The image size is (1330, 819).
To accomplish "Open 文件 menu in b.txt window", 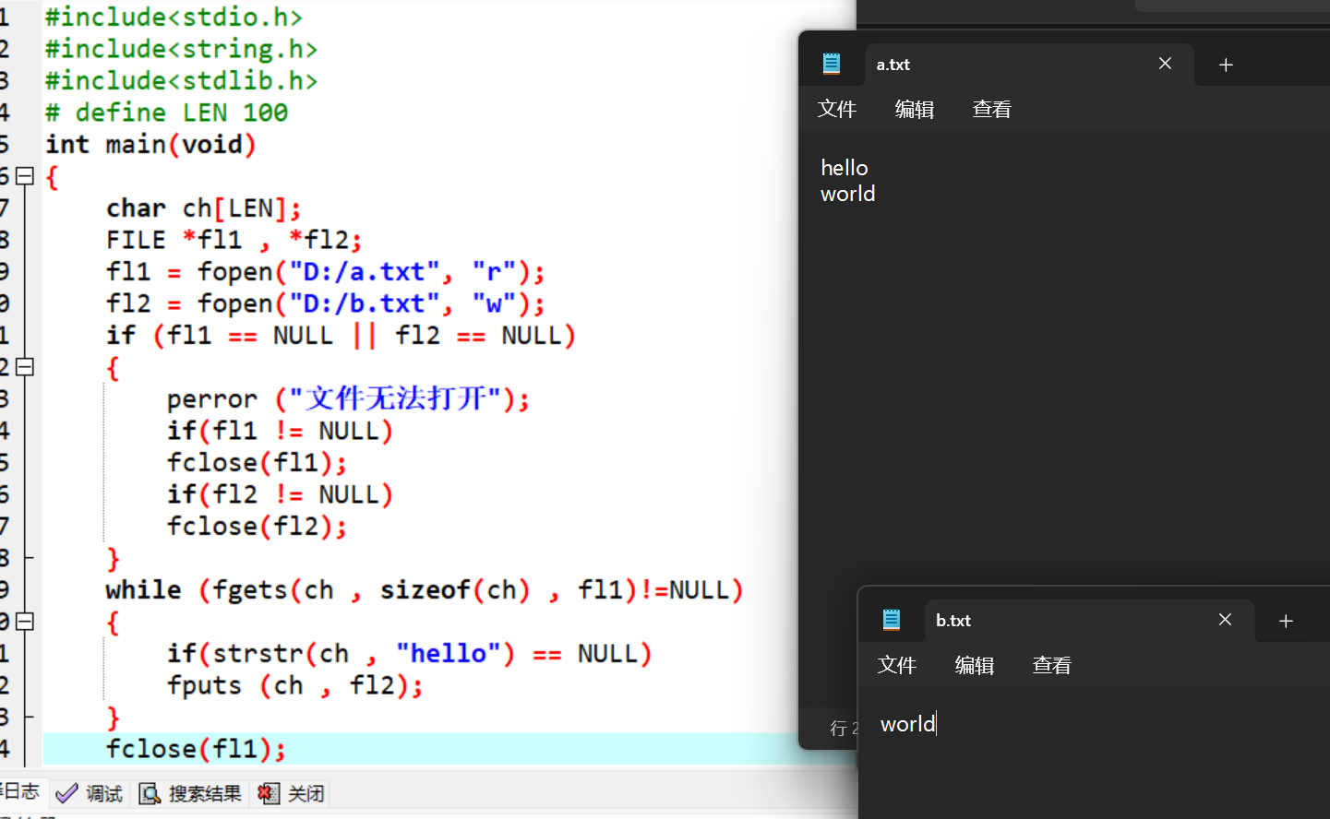I will point(897,665).
